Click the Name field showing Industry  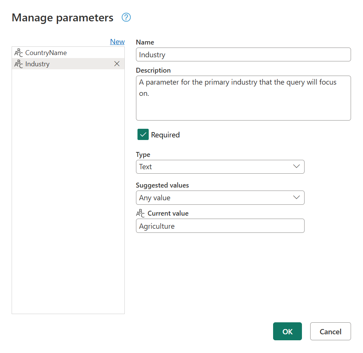pos(243,54)
